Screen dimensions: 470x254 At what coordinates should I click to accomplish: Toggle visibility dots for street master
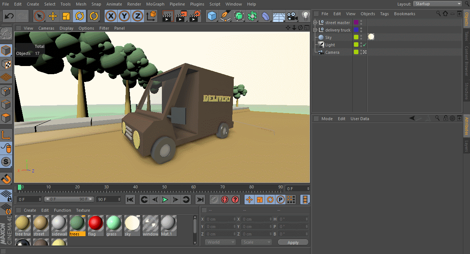click(361, 23)
